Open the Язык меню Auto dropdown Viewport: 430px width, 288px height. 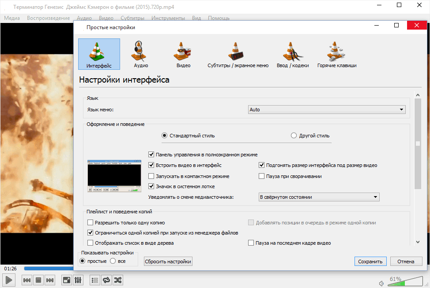tap(327, 109)
